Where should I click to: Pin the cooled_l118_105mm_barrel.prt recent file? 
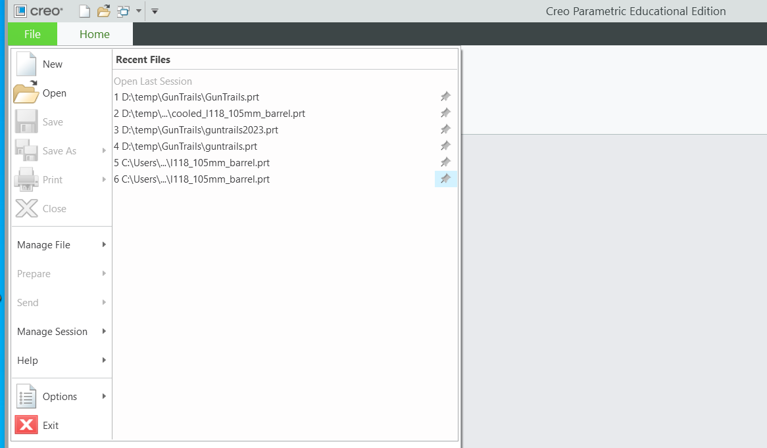pyautogui.click(x=445, y=113)
